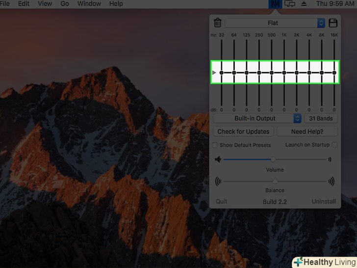This screenshot has height=268, width=357.
Task: Open the Go menu
Action: (x=65, y=3)
